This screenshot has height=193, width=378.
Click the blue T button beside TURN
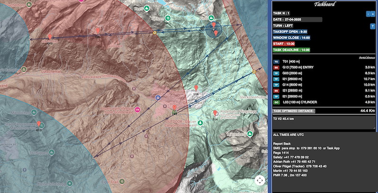point(372,26)
